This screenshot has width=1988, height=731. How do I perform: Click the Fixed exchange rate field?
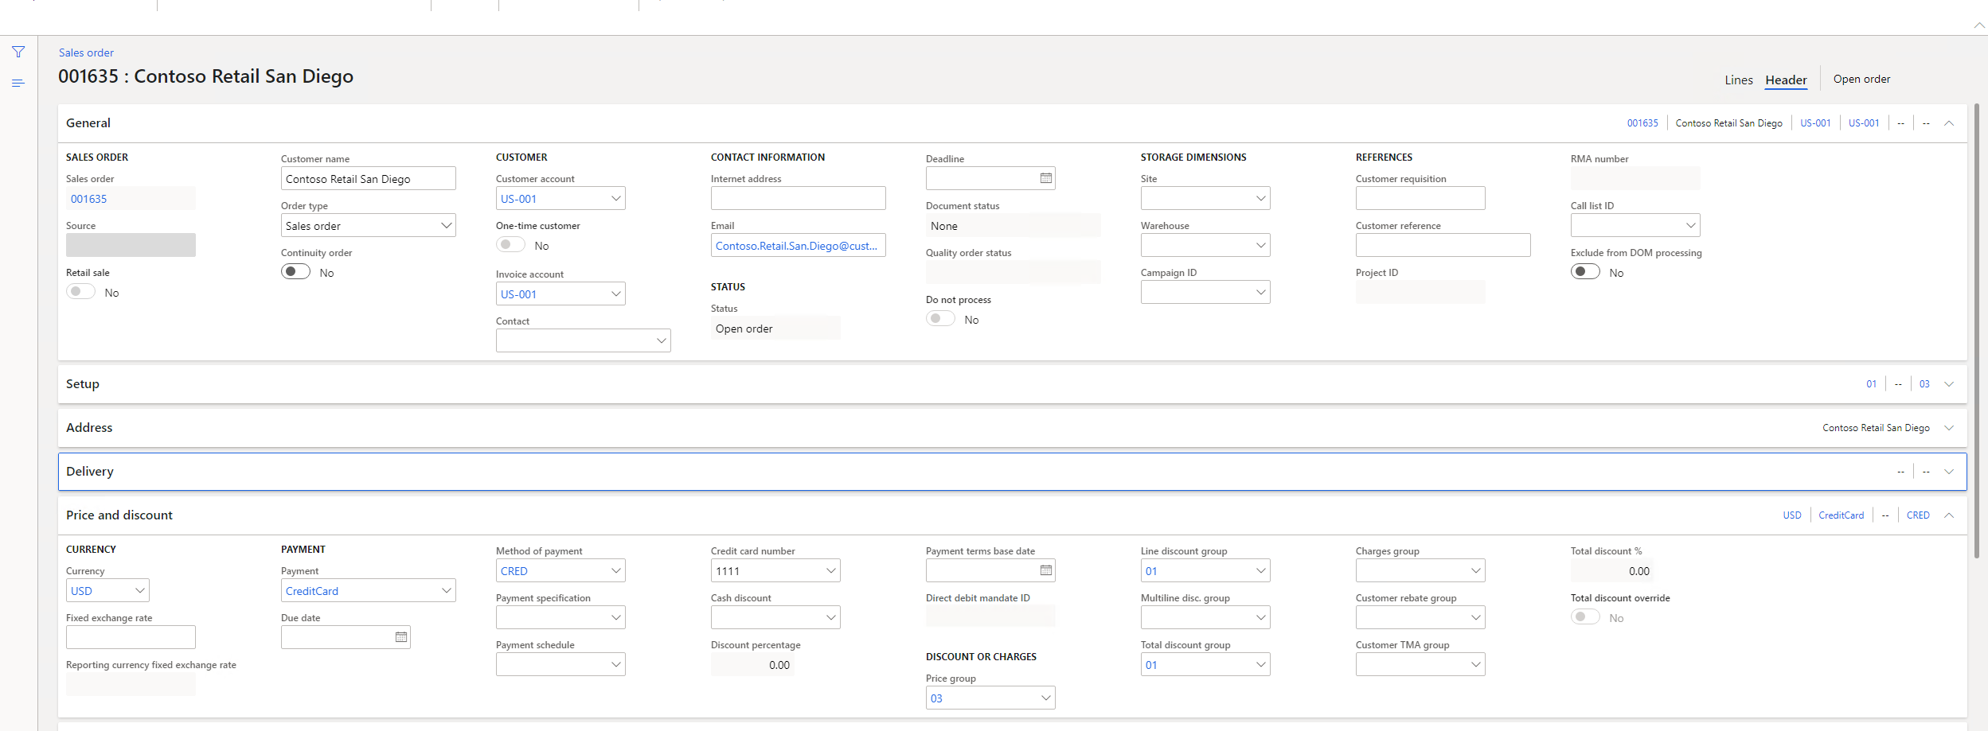[131, 638]
